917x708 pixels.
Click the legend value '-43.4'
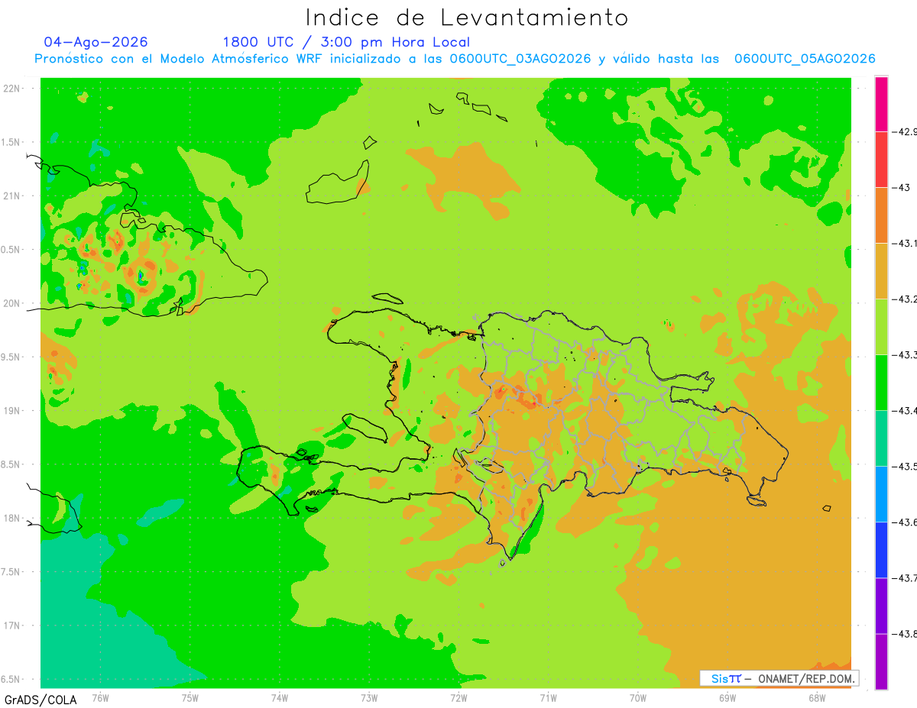[905, 411]
